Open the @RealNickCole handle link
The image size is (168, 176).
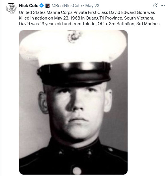pyautogui.click(x=67, y=6)
